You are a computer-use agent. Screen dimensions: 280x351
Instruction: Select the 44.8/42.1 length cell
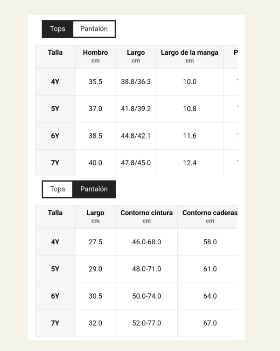pyautogui.click(x=136, y=136)
